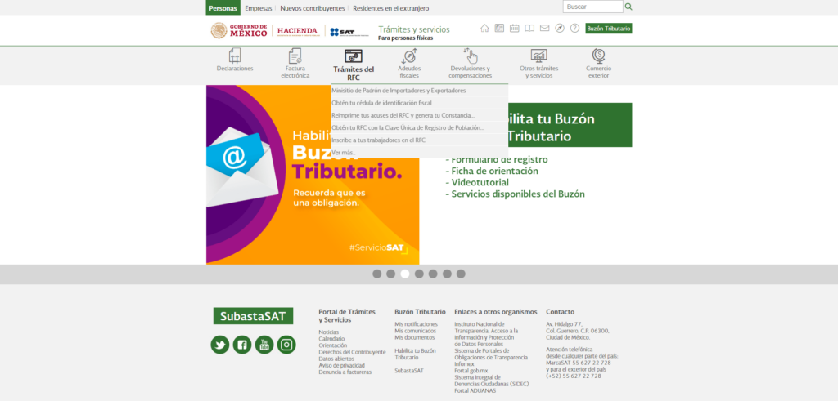Click the Comercio exterior globe icon
This screenshot has height=401, width=838.
click(x=598, y=56)
